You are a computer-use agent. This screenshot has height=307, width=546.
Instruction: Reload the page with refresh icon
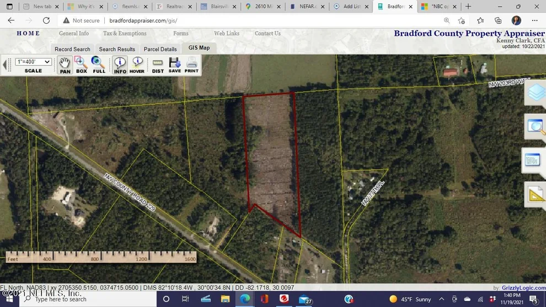pyautogui.click(x=46, y=20)
